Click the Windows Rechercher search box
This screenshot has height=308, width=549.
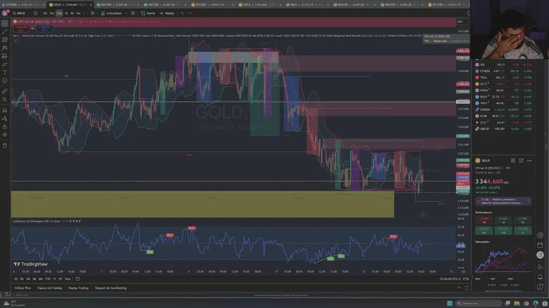pyautogui.click(x=478, y=303)
